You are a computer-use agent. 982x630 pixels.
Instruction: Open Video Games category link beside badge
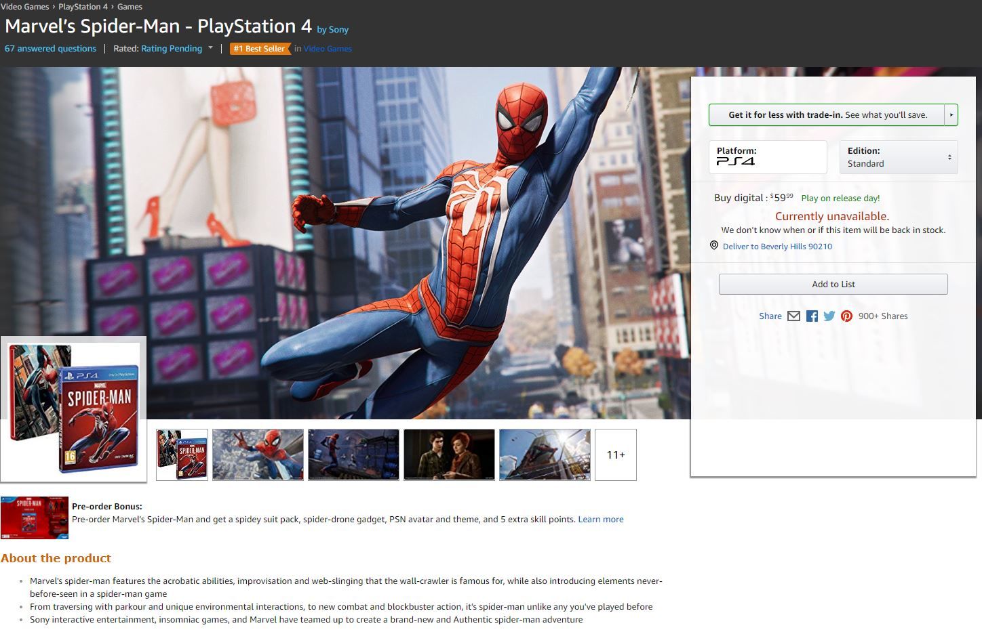328,49
